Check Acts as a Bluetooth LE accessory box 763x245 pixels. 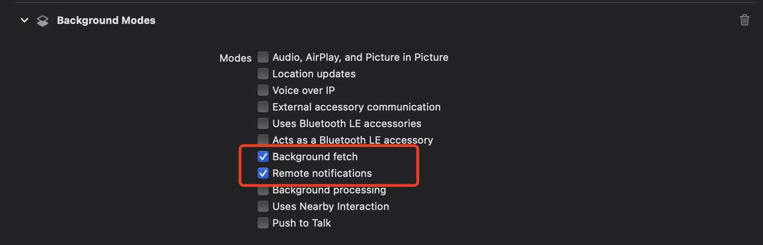click(x=263, y=140)
